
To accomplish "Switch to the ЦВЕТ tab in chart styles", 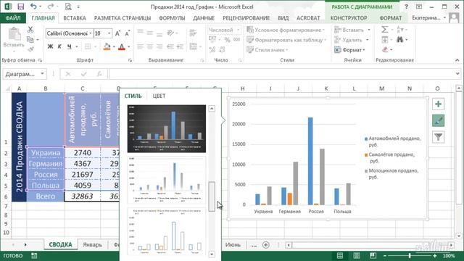I will click(159, 96).
